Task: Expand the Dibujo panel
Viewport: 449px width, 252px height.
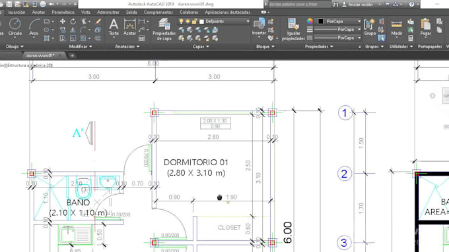Action: [15, 46]
